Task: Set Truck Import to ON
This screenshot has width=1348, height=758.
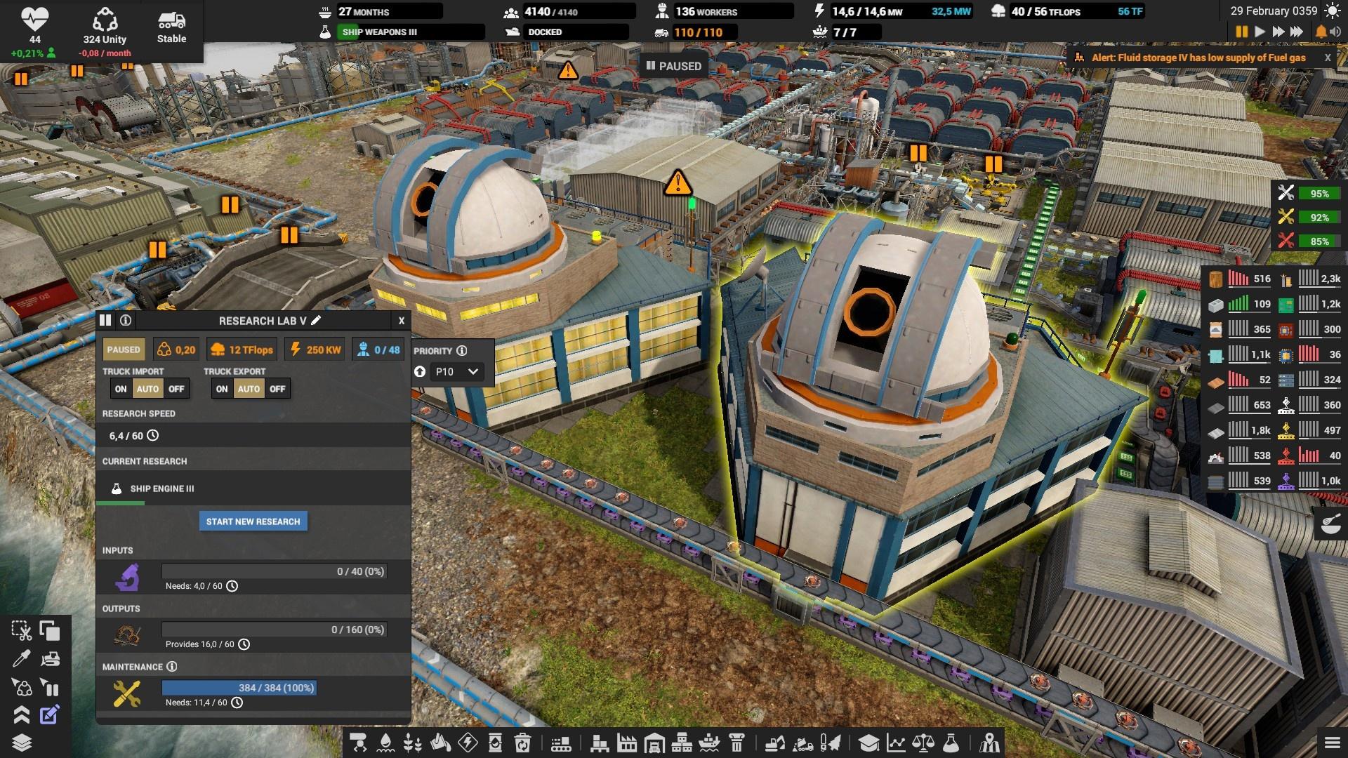Action: [121, 389]
